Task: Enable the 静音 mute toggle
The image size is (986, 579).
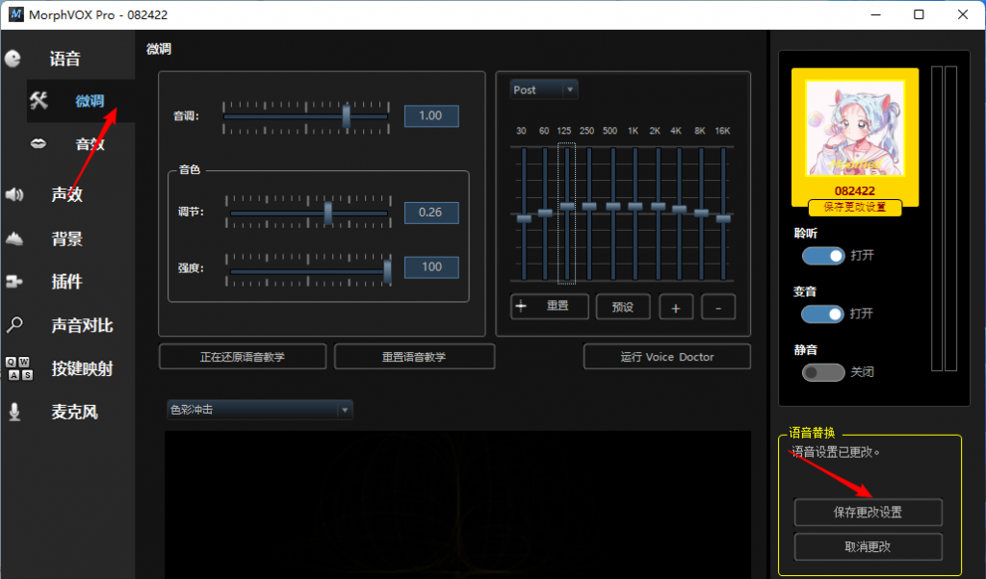Action: pyautogui.click(x=822, y=372)
